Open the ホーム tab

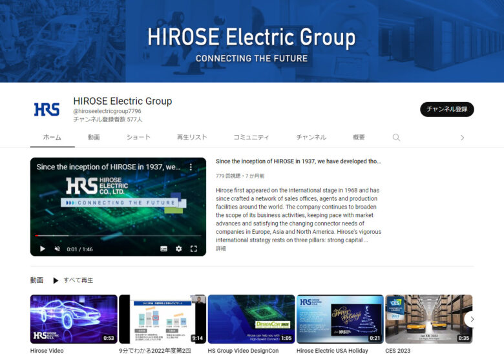[x=52, y=137]
